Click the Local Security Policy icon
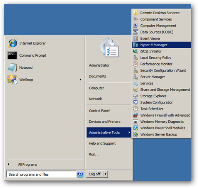 (135, 58)
